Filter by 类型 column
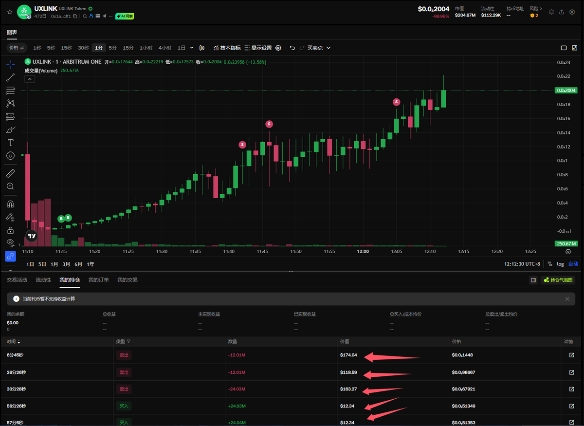Image resolution: width=584 pixels, height=426 pixels. [124, 342]
